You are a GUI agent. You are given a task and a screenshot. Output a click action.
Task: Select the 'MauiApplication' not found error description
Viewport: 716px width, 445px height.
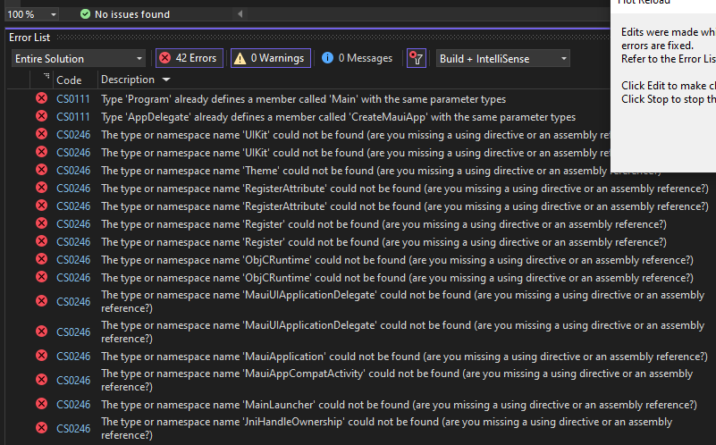point(404,356)
